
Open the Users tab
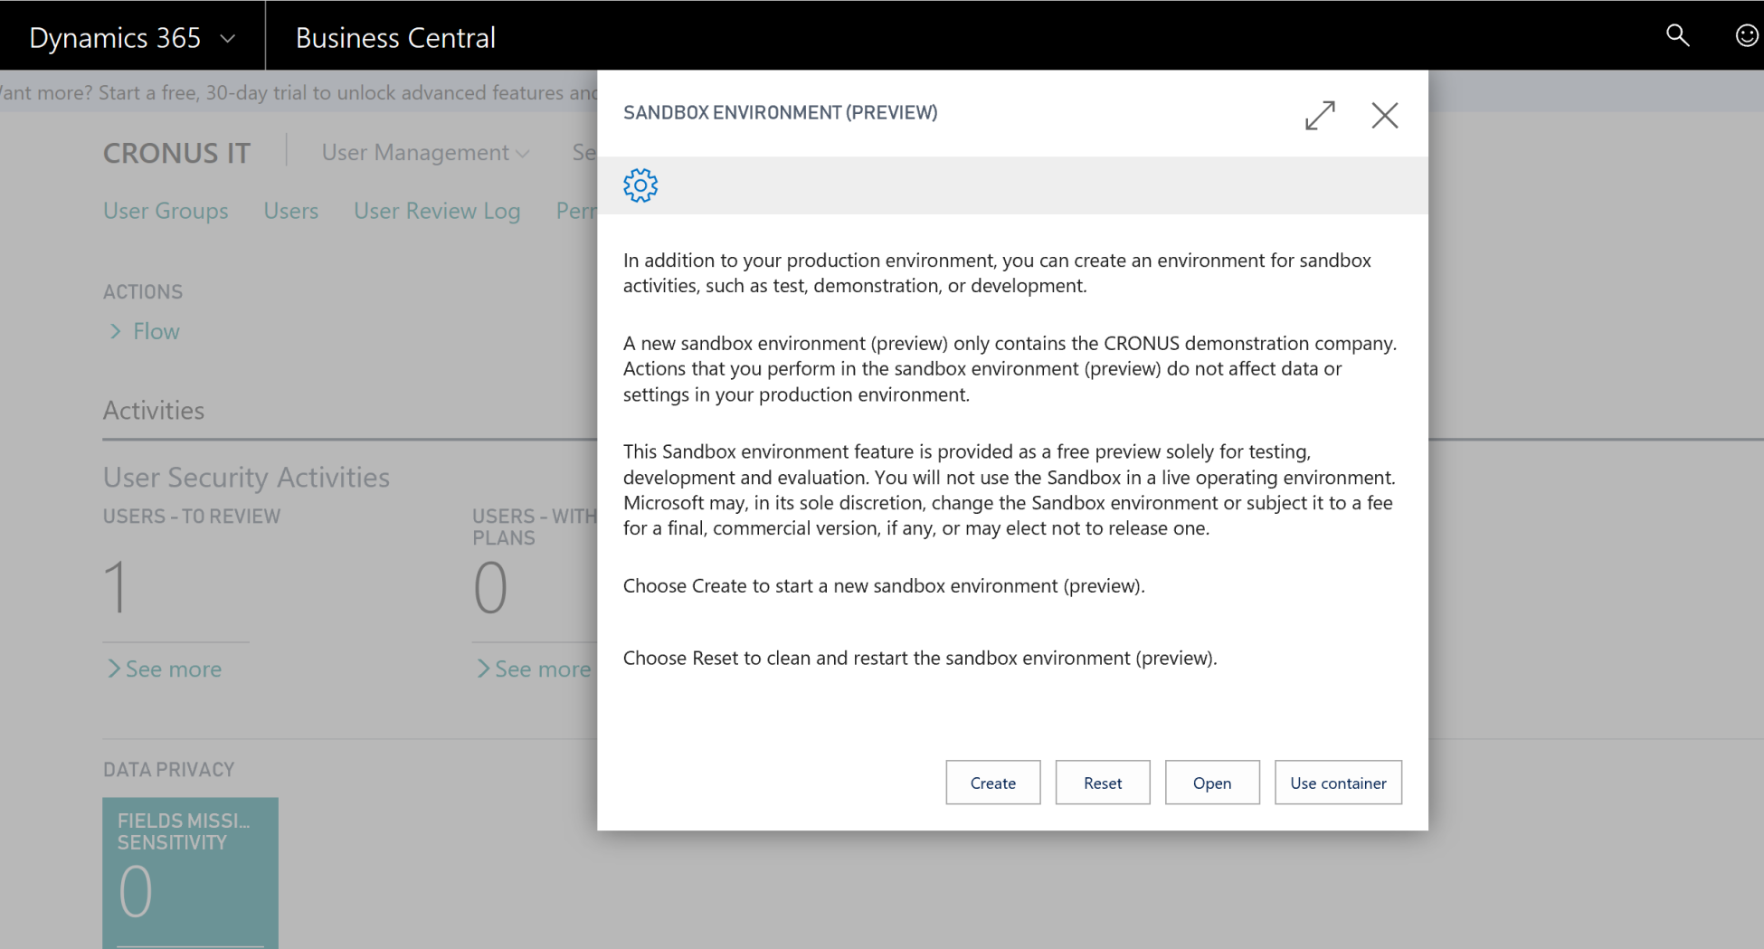click(291, 211)
